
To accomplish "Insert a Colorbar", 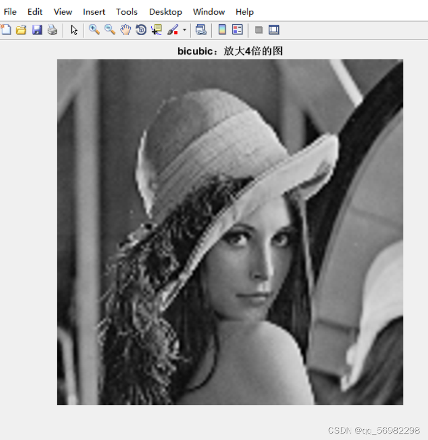I will click(222, 30).
